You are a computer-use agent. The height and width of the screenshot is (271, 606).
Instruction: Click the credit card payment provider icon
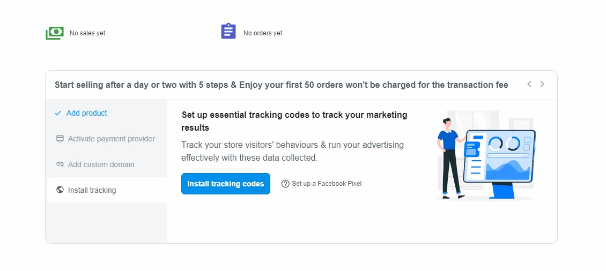click(60, 139)
